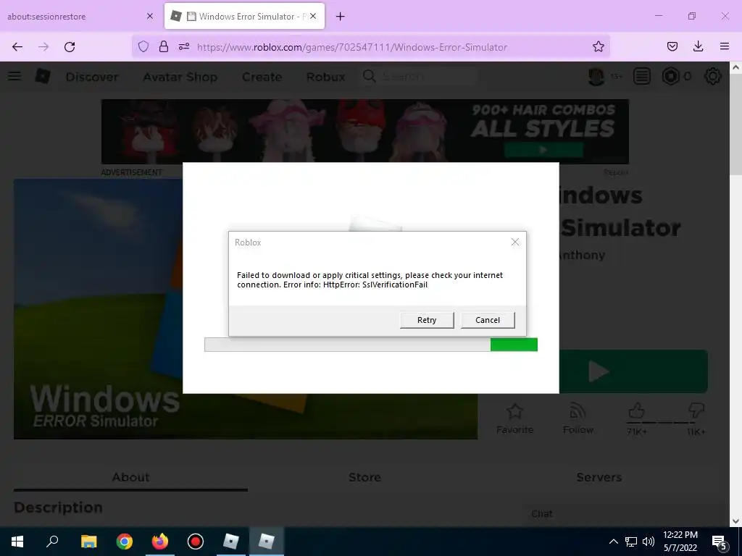Select the Servers tab

599,477
